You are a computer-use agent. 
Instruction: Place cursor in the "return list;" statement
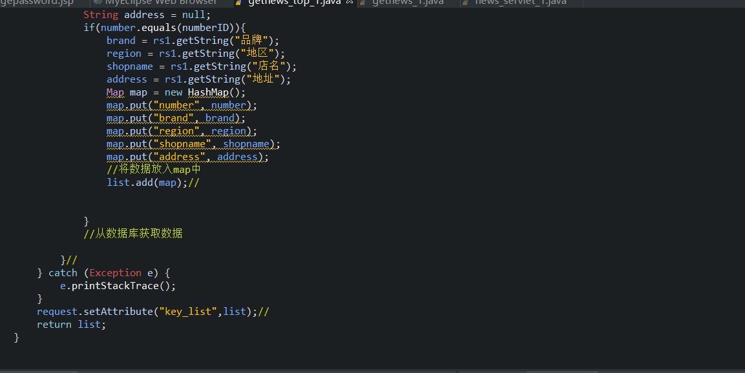(x=71, y=325)
